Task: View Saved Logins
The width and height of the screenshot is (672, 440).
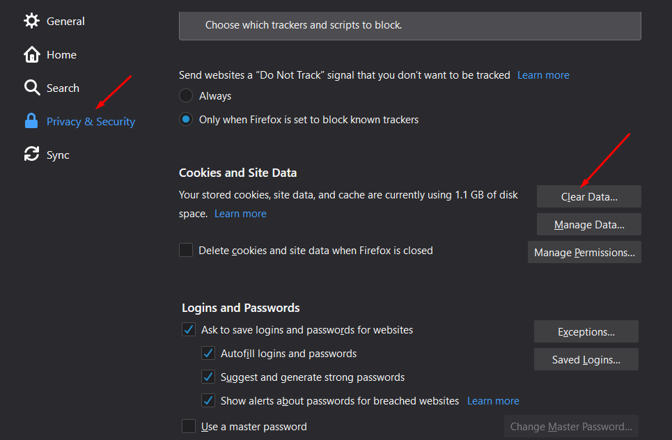Action: [x=586, y=359]
